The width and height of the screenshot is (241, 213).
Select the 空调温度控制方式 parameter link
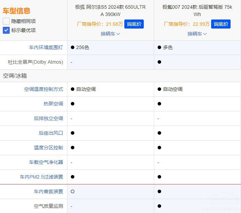(x=43, y=89)
